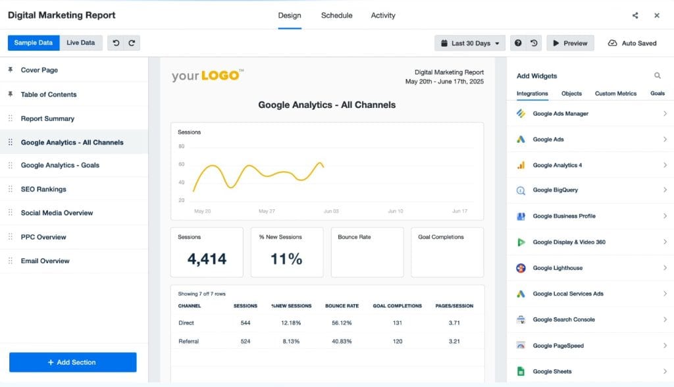The width and height of the screenshot is (674, 387).
Task: Click the drag handle for PPC Overview
Action: point(11,236)
